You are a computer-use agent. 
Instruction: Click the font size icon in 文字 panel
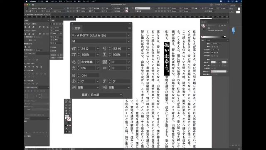74,49
